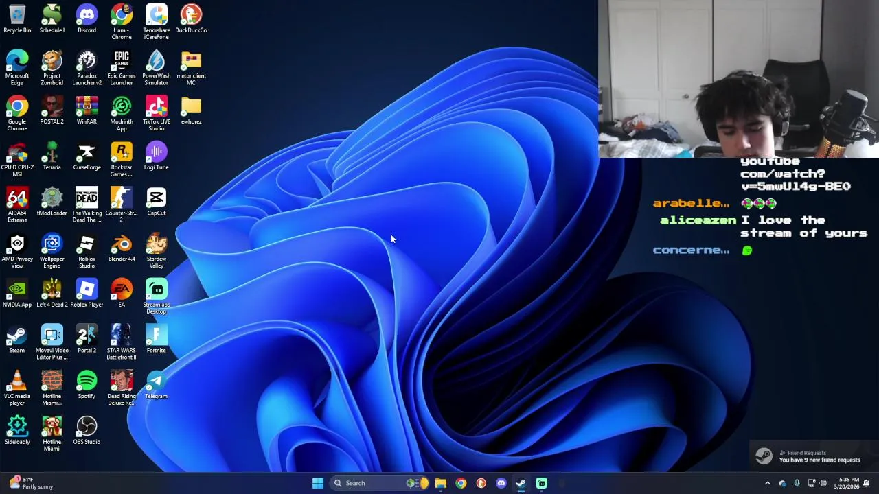Open Google Chrome desktop shortcut

click(17, 114)
